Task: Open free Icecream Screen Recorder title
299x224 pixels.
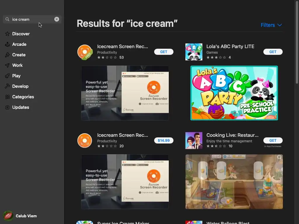Action: (x=122, y=46)
